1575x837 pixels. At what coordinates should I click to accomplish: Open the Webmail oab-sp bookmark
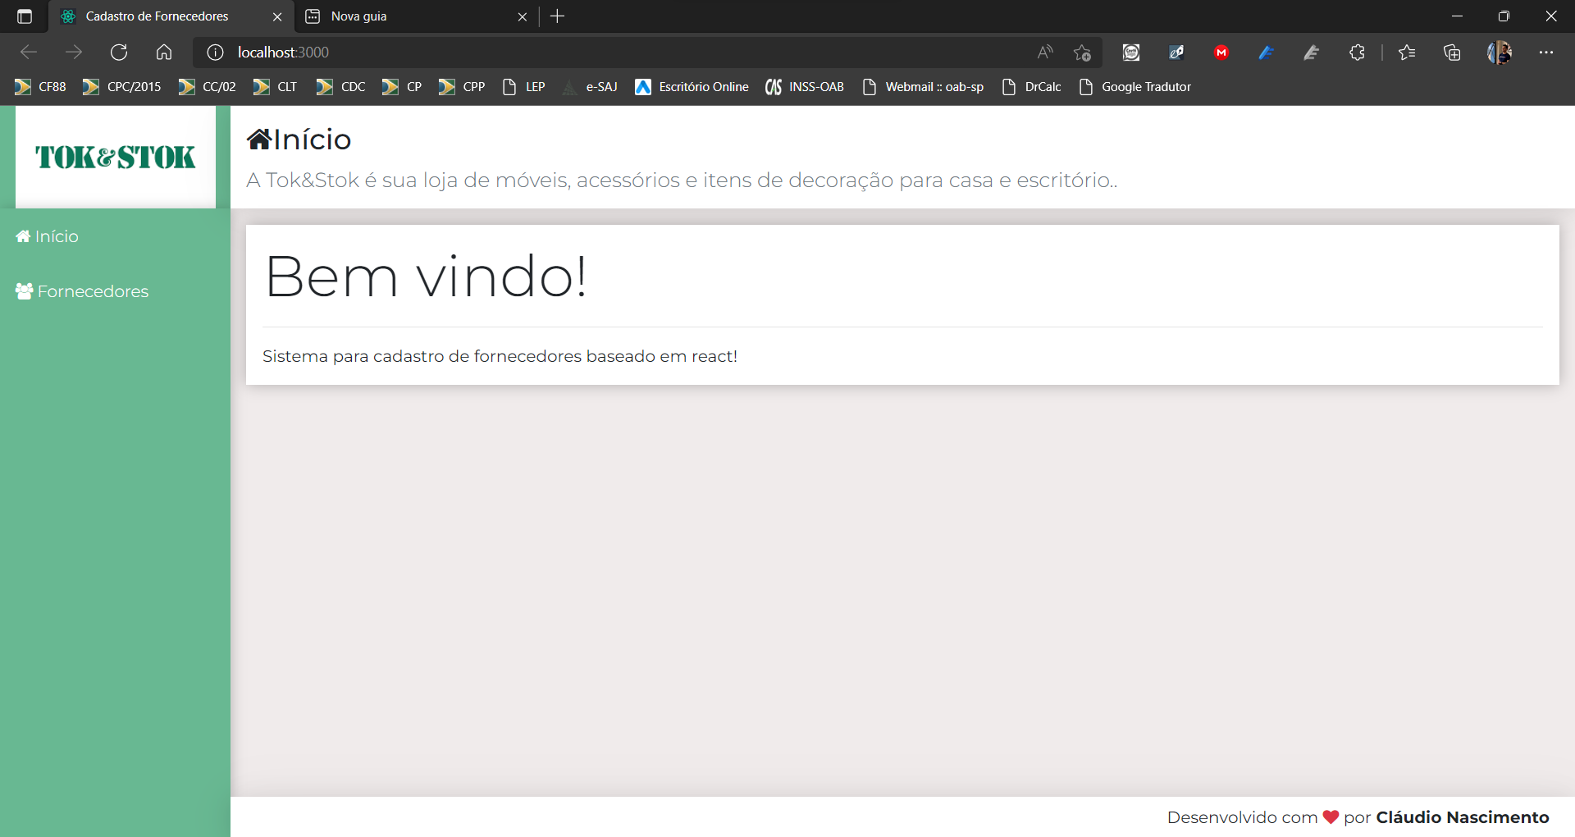pos(934,86)
